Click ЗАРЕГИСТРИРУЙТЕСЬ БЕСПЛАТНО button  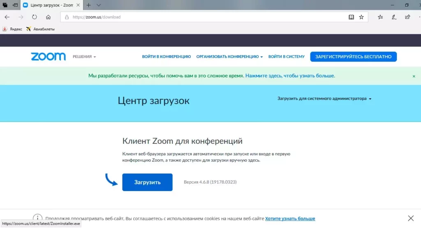point(353,57)
